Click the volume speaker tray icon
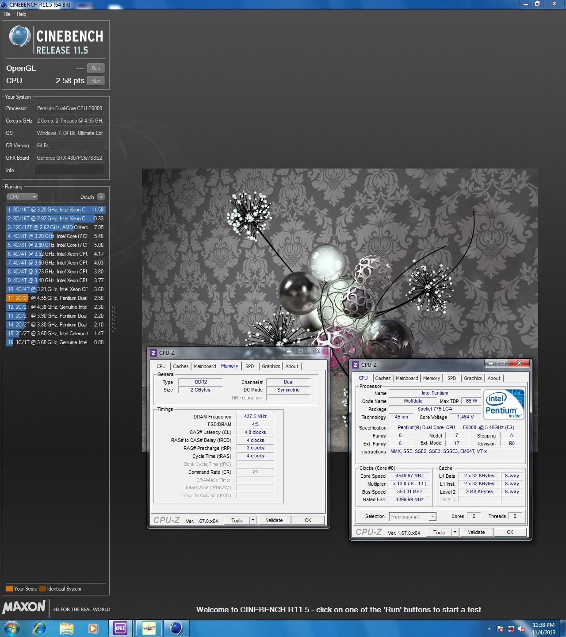The height and width of the screenshot is (637, 566). click(522, 628)
